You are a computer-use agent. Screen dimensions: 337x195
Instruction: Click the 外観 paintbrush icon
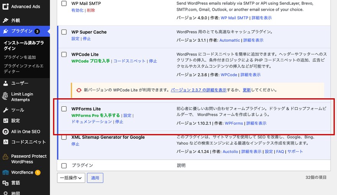point(6,20)
